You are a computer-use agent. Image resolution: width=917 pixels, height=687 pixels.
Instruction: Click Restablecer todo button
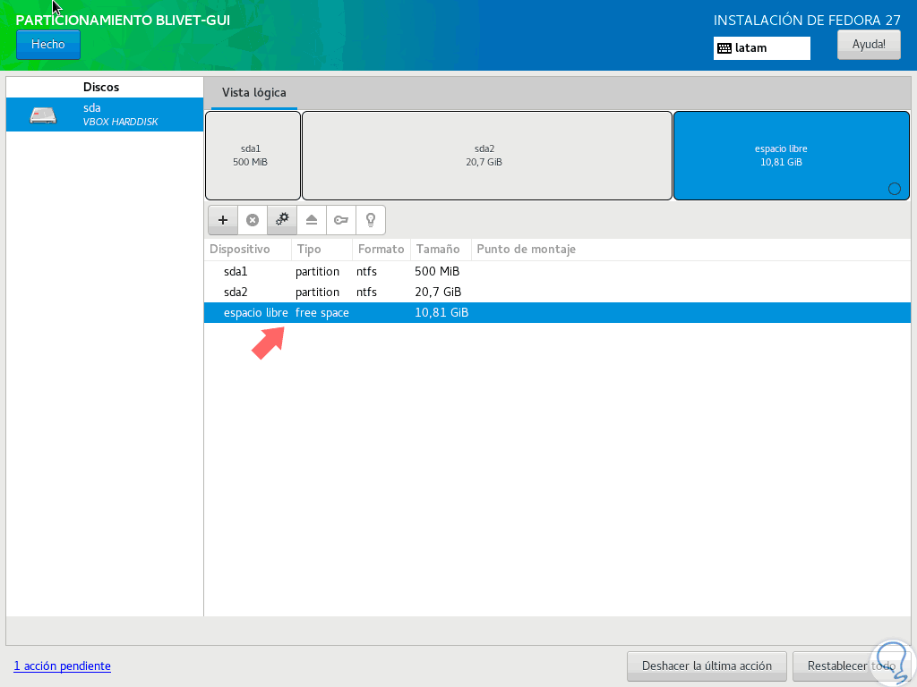851,666
